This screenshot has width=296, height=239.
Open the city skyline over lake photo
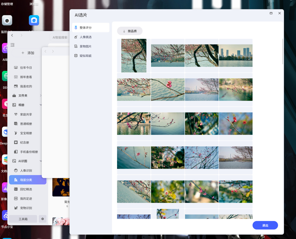236,55
